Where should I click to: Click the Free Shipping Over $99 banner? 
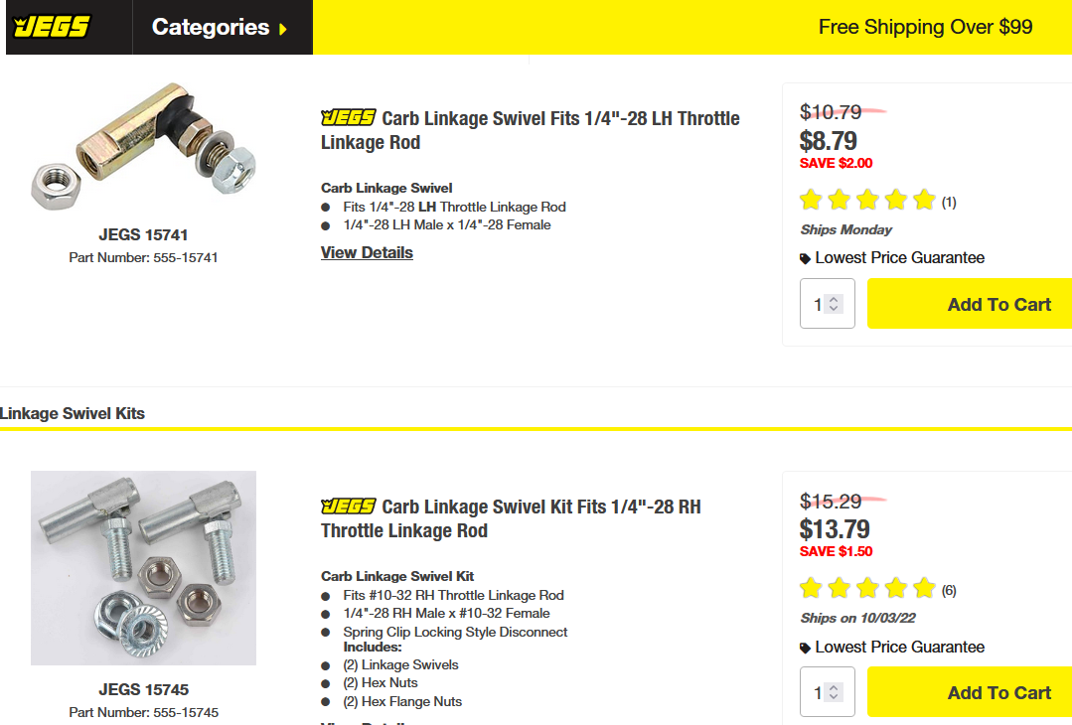[925, 27]
